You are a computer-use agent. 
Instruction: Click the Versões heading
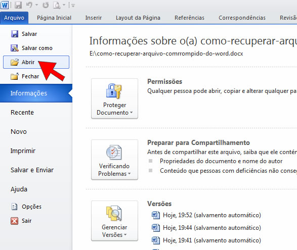coord(159,204)
